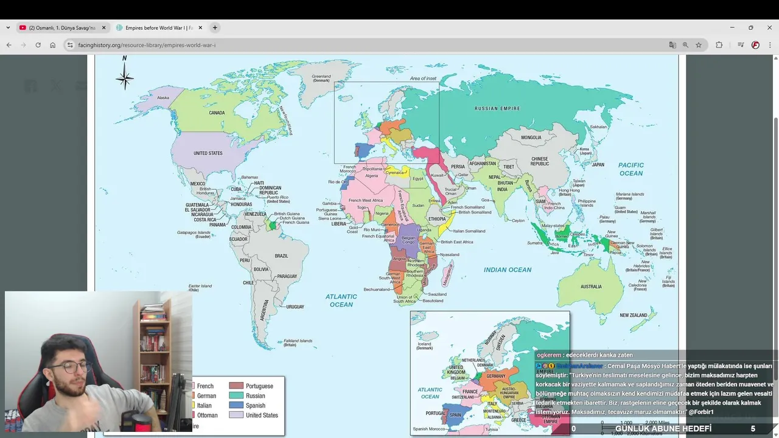Image resolution: width=779 pixels, height=438 pixels.
Task: Click the MONGOLIA label on map
Action: [x=531, y=137]
